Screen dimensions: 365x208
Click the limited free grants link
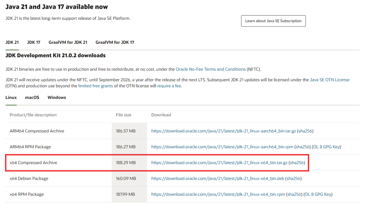point(95,86)
